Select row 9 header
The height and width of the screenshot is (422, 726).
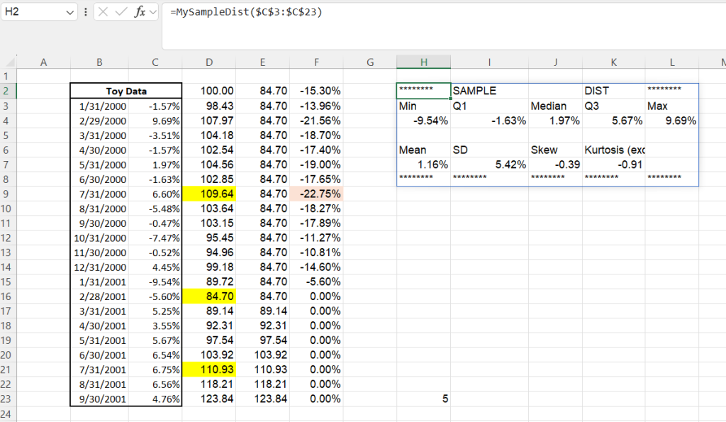coord(8,194)
